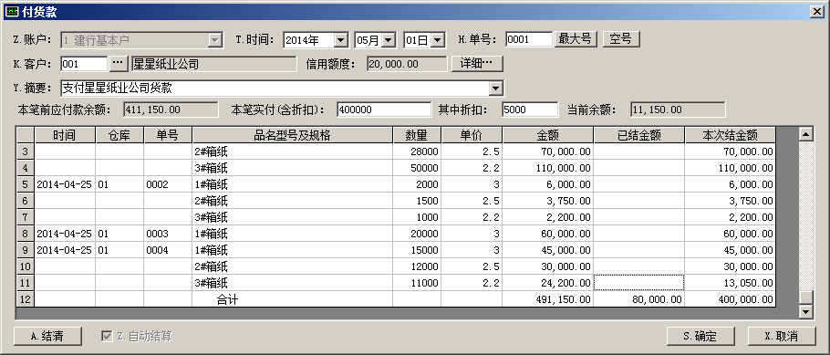Screen dimensions: 830x355
Task: Select row header number 5
Action: click(26, 184)
